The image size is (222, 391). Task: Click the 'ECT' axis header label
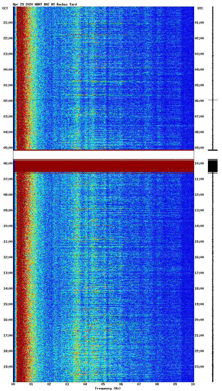(5, 8)
